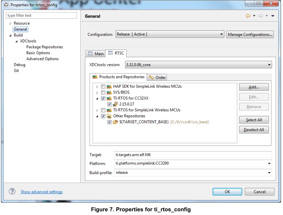Collapse the XDCtools tree node
Viewport: 283px width, 215px height.
[17, 42]
